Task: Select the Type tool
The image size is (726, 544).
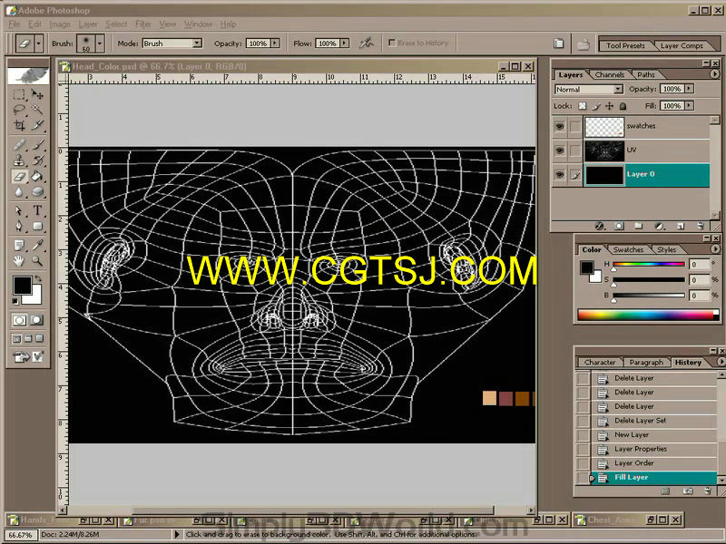Action: pos(37,210)
